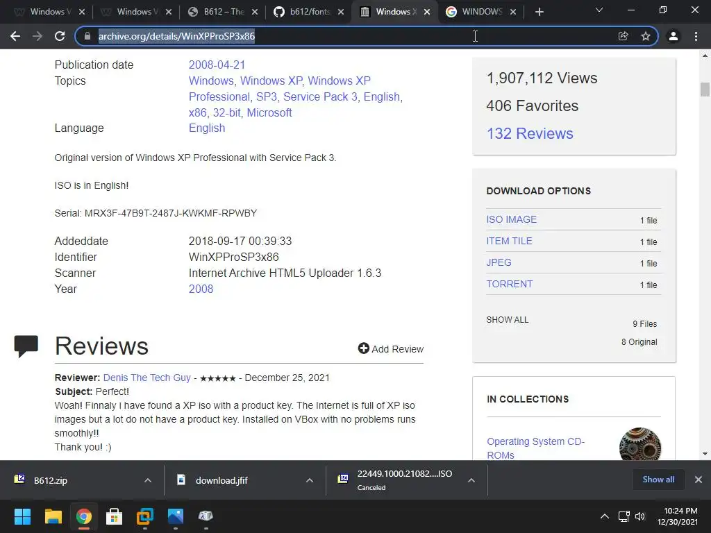Screen dimensions: 711x533
Task: Click the page vertical scrollbar thumb
Action: 705,90
